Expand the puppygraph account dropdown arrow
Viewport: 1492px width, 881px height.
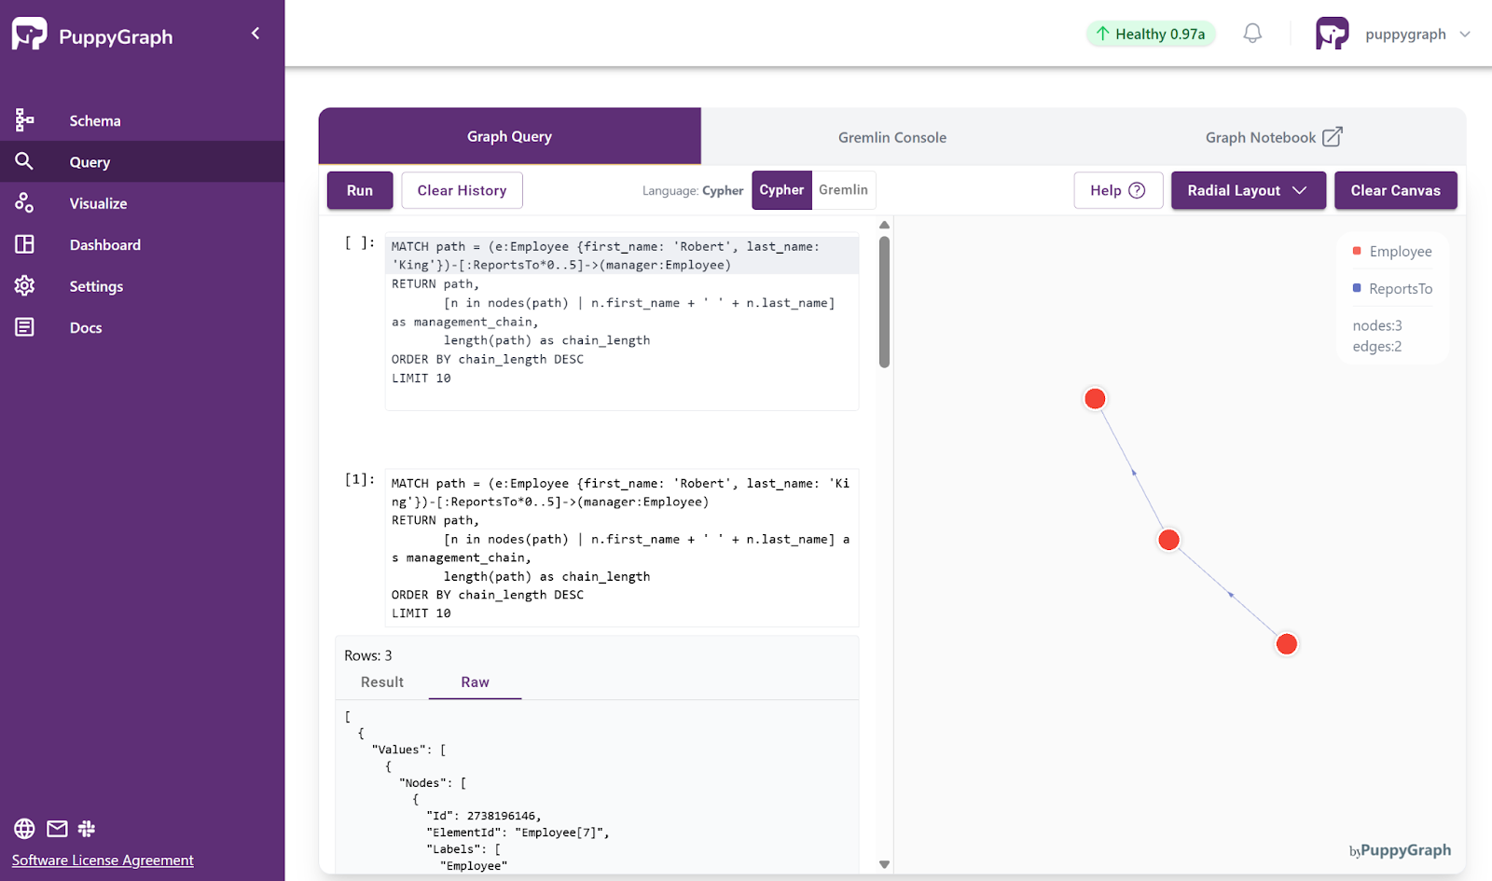click(x=1465, y=34)
